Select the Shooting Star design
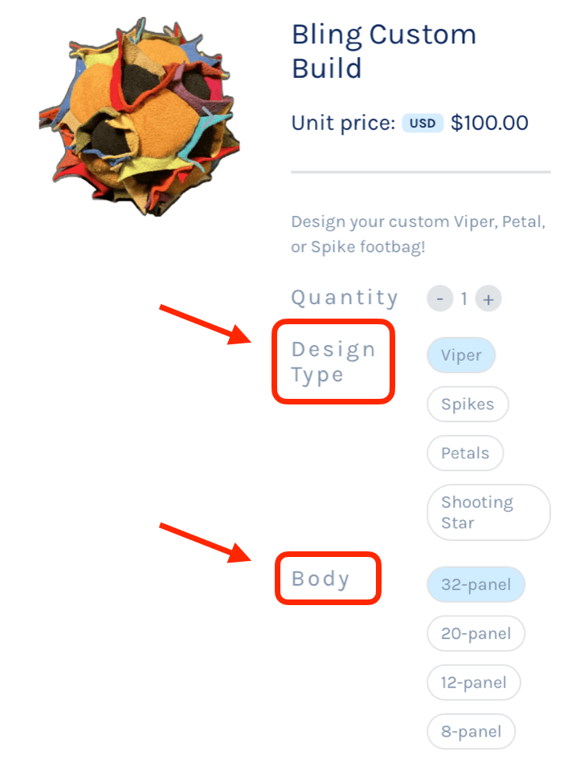 488,512
